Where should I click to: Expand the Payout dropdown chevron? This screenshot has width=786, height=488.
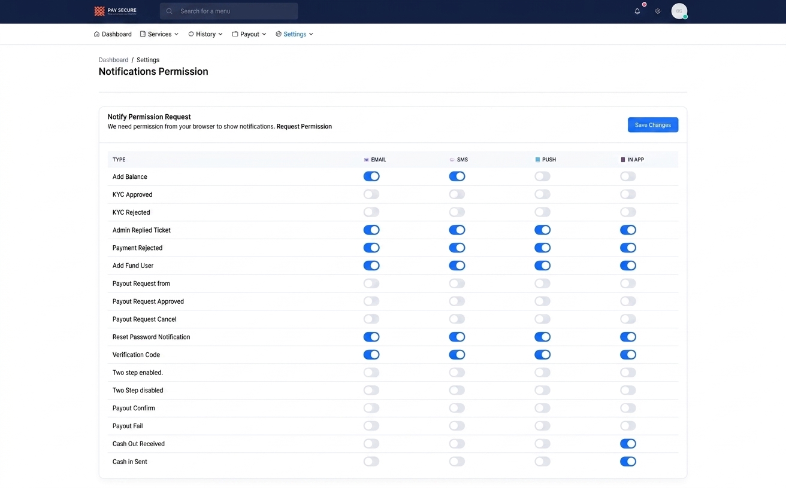tap(264, 34)
